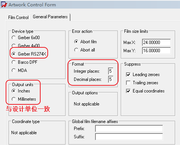Click the Artwork Control Form title icon
Viewport: 180px width, 145px height.
pos(4,4)
